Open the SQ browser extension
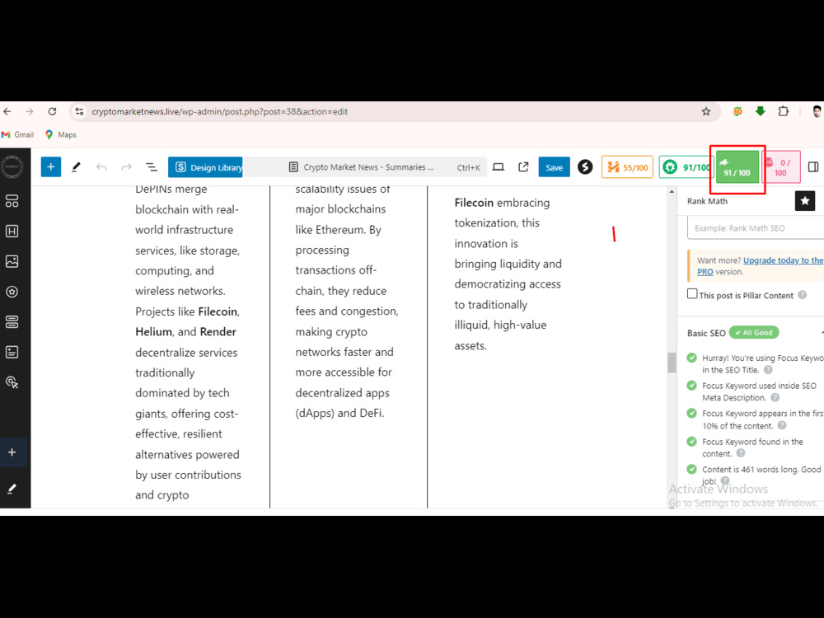The width and height of the screenshot is (824, 618). (x=737, y=111)
